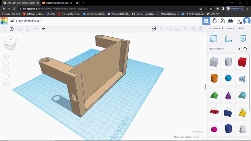Click the Exporteren button
251x141 pixels.
coord(228,28)
